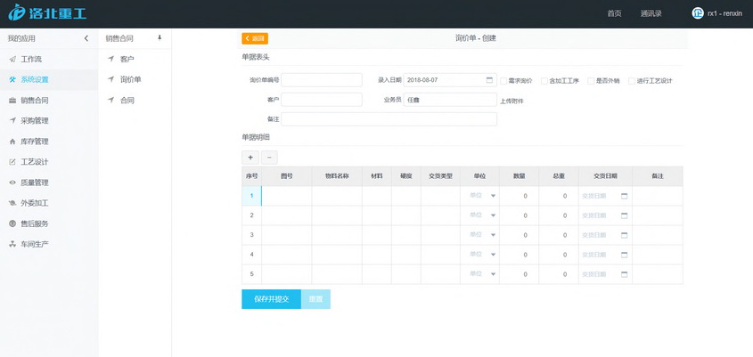Click the user avatar icon next to rx1 - renxin
The height and width of the screenshot is (357, 753).
tap(697, 13)
